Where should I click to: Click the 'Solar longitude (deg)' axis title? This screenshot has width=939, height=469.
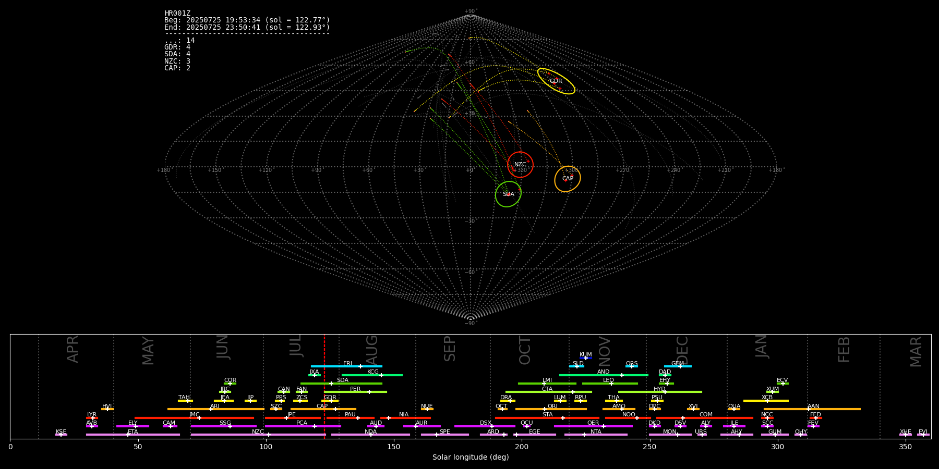pos(471,458)
